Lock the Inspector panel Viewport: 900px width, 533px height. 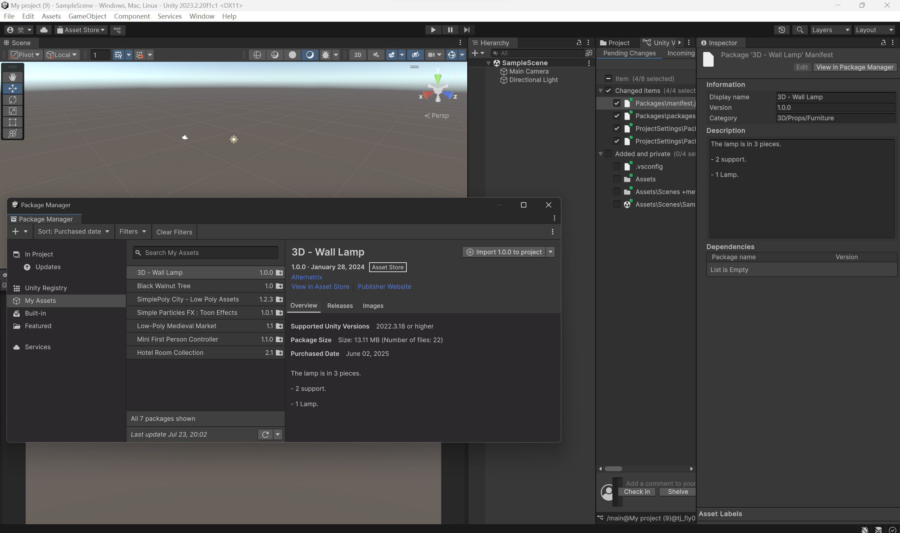(883, 42)
